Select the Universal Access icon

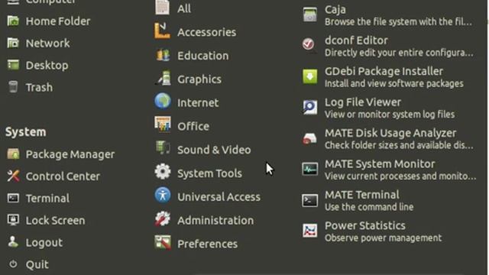(x=163, y=196)
